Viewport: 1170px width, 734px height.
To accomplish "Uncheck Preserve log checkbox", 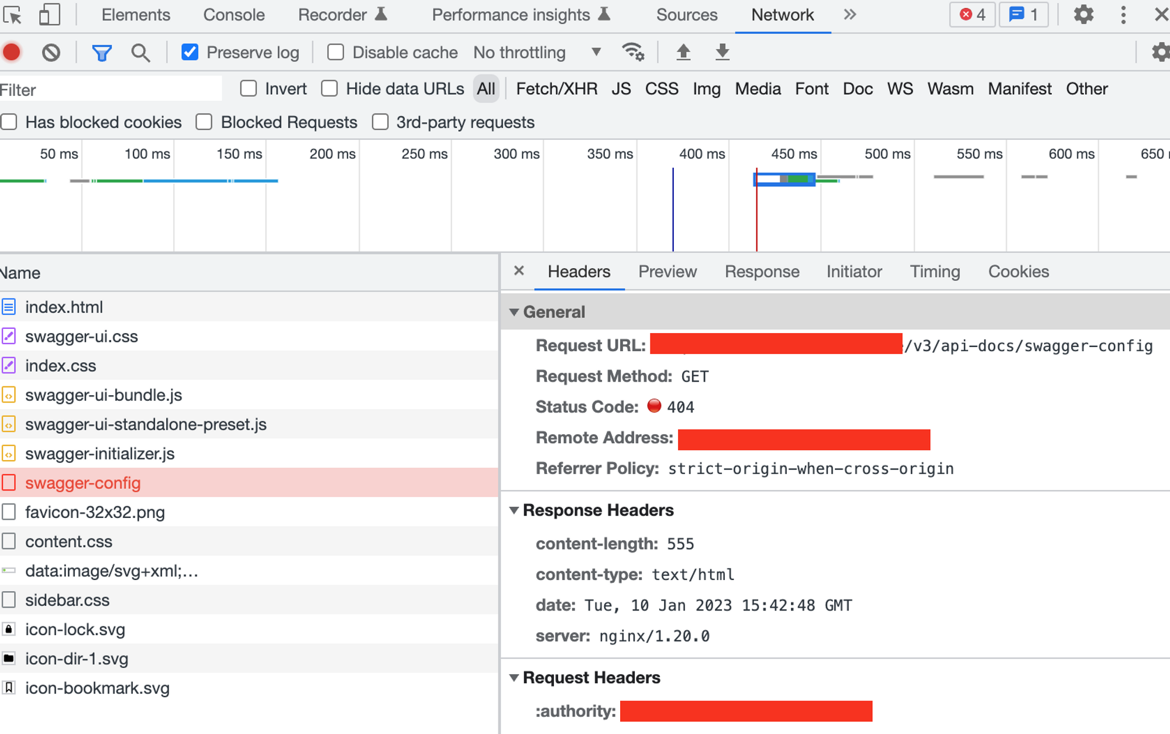I will [190, 52].
